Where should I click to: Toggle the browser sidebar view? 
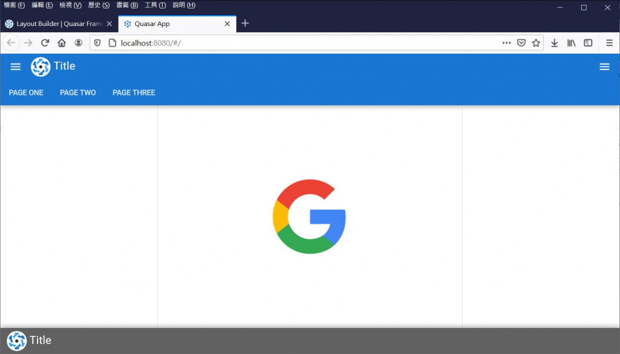(x=588, y=43)
